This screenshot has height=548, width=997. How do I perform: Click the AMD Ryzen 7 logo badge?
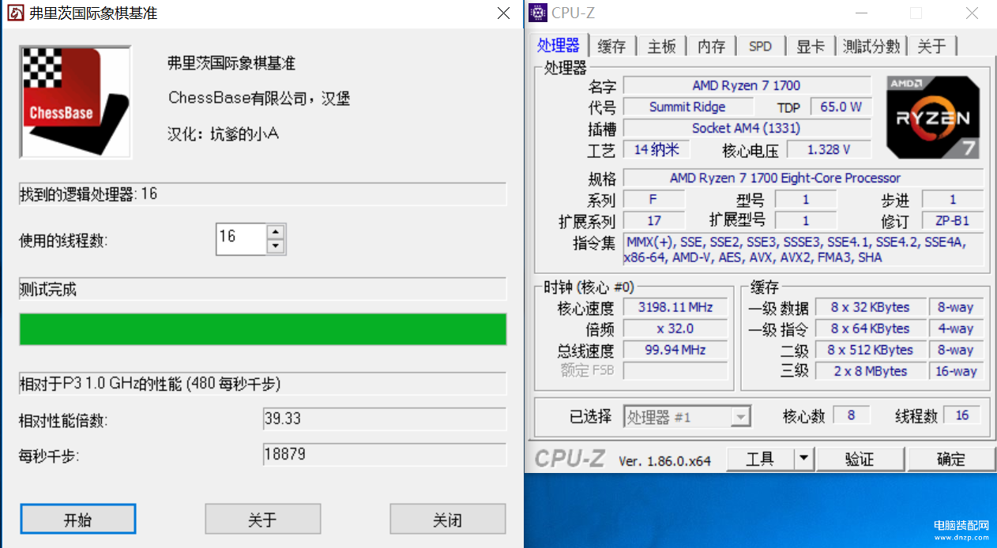933,117
